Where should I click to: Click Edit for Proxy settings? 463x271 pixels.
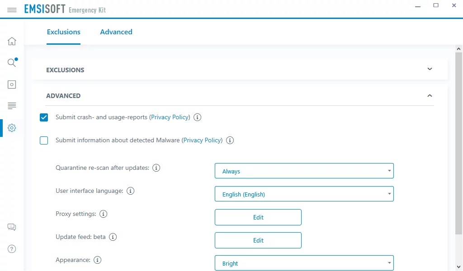(x=258, y=217)
